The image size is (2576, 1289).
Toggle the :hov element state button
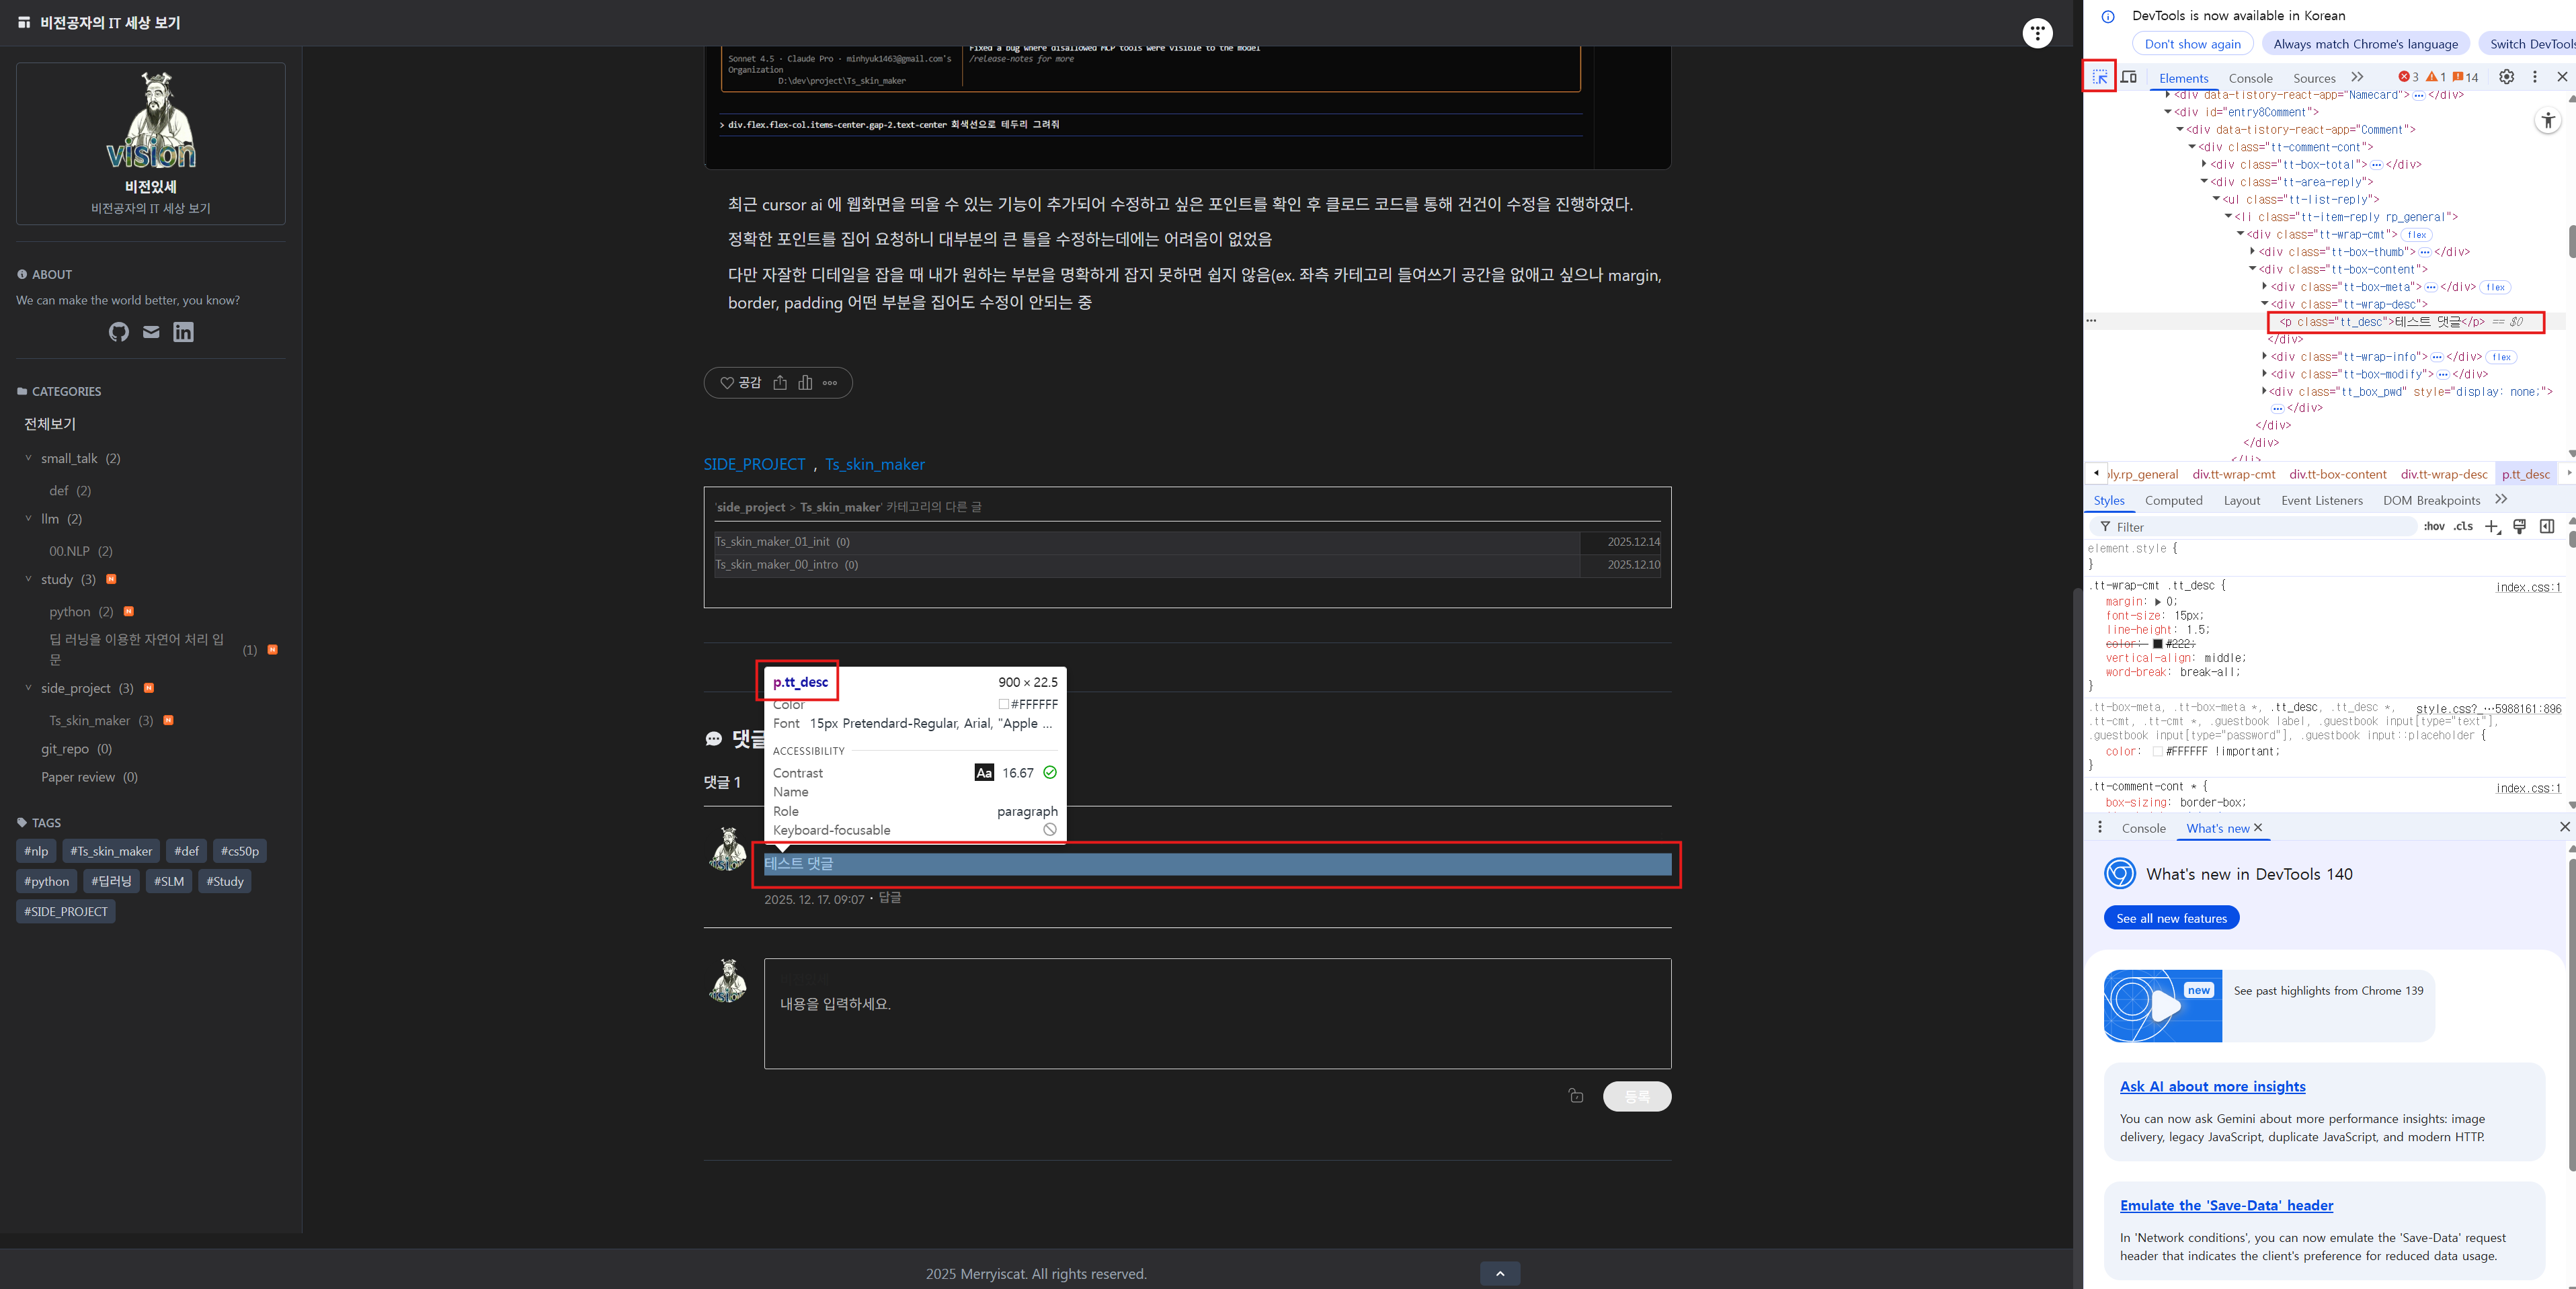tap(2433, 527)
